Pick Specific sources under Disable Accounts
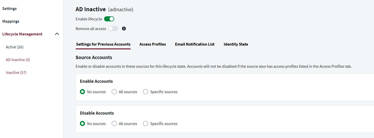The width and height of the screenshot is (374, 138). (146, 123)
